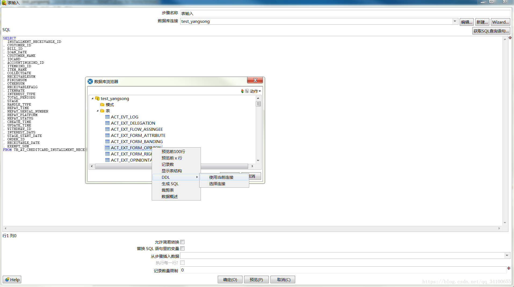Screen dimensions: 514x287
Task: Click the 表 folder icon
Action: 102,111
